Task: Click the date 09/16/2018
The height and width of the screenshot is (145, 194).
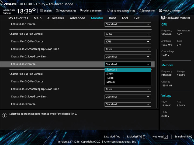Action: pos(9,10)
